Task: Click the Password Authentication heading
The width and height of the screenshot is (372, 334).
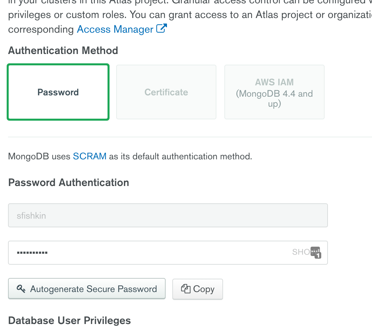Action: [68, 183]
